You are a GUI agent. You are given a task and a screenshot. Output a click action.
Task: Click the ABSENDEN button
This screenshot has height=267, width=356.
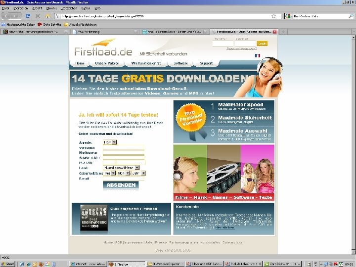click(121, 185)
